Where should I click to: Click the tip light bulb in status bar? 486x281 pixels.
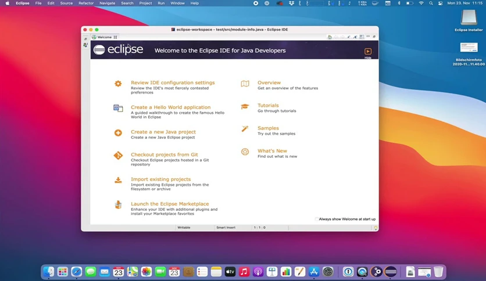pos(376,228)
